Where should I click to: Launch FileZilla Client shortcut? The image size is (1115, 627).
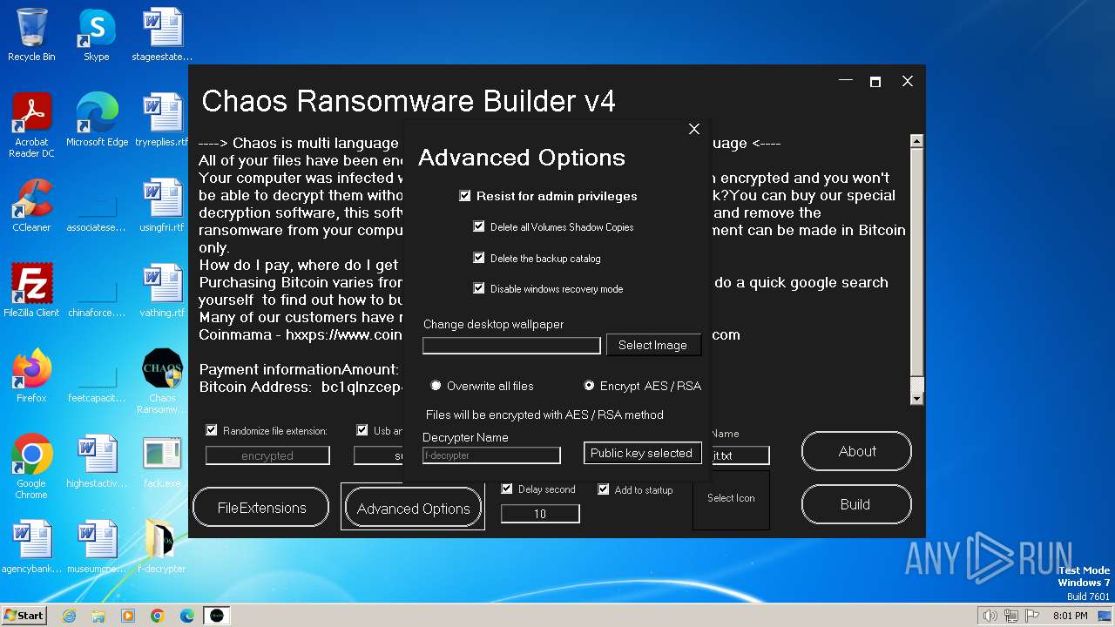(31, 291)
